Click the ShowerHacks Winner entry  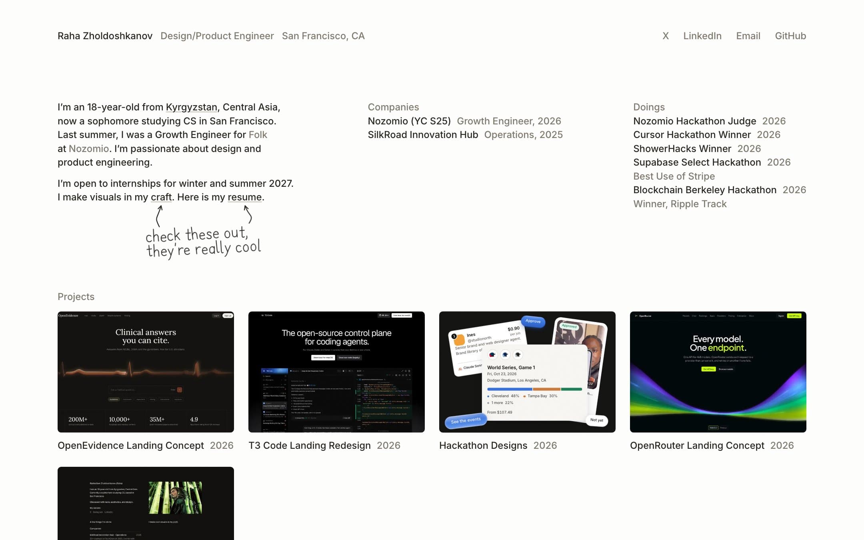[682, 149]
